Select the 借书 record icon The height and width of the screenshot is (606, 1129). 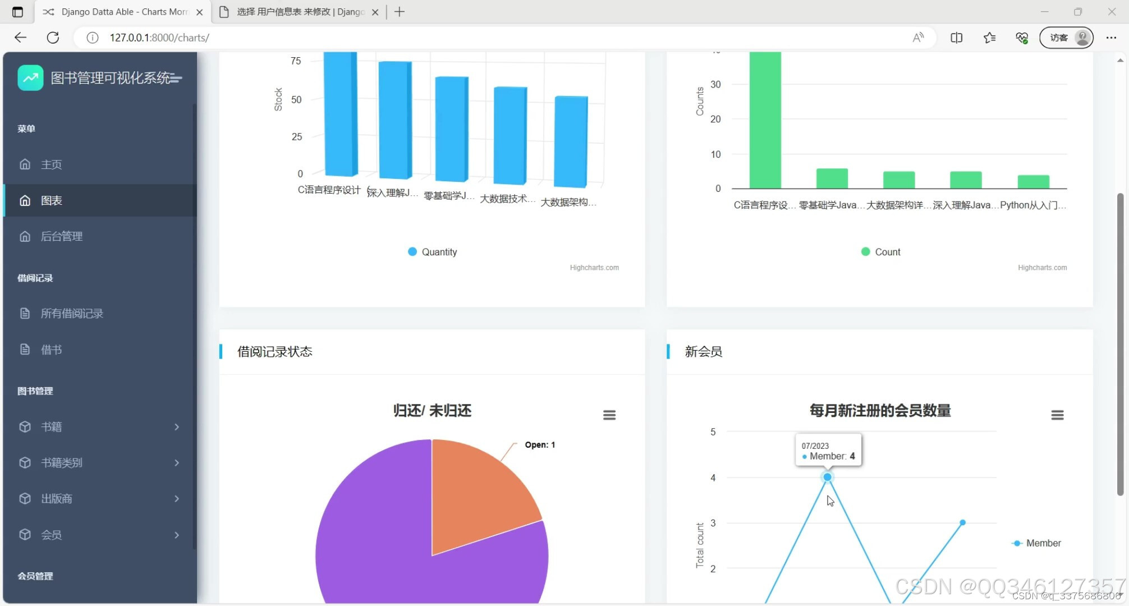point(25,349)
